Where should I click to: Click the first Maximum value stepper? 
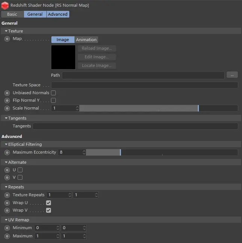[x=58, y=236]
